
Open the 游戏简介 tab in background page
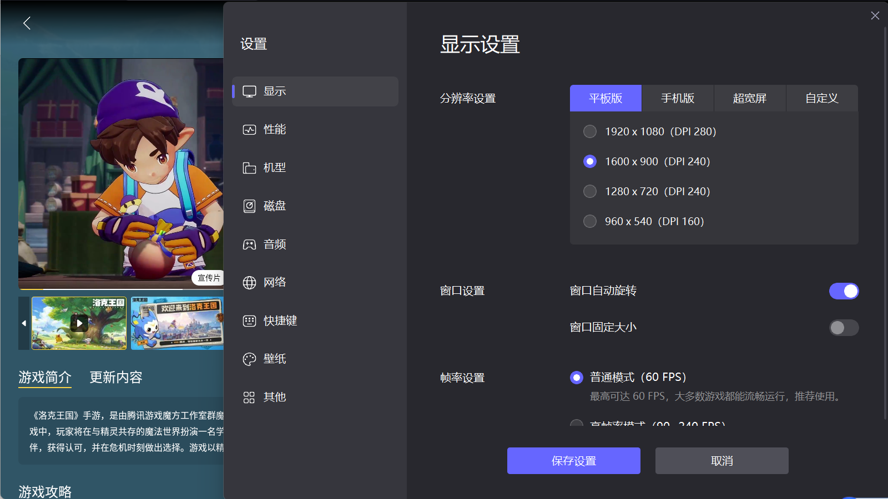point(45,378)
